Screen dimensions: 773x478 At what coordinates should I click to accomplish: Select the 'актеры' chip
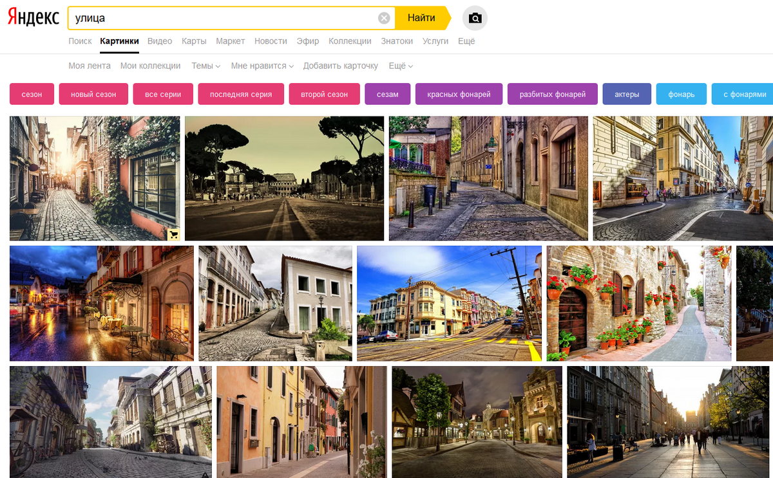point(627,94)
